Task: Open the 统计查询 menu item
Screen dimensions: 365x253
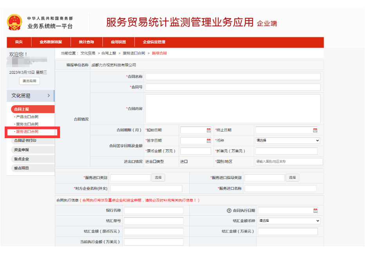Action: [86, 42]
